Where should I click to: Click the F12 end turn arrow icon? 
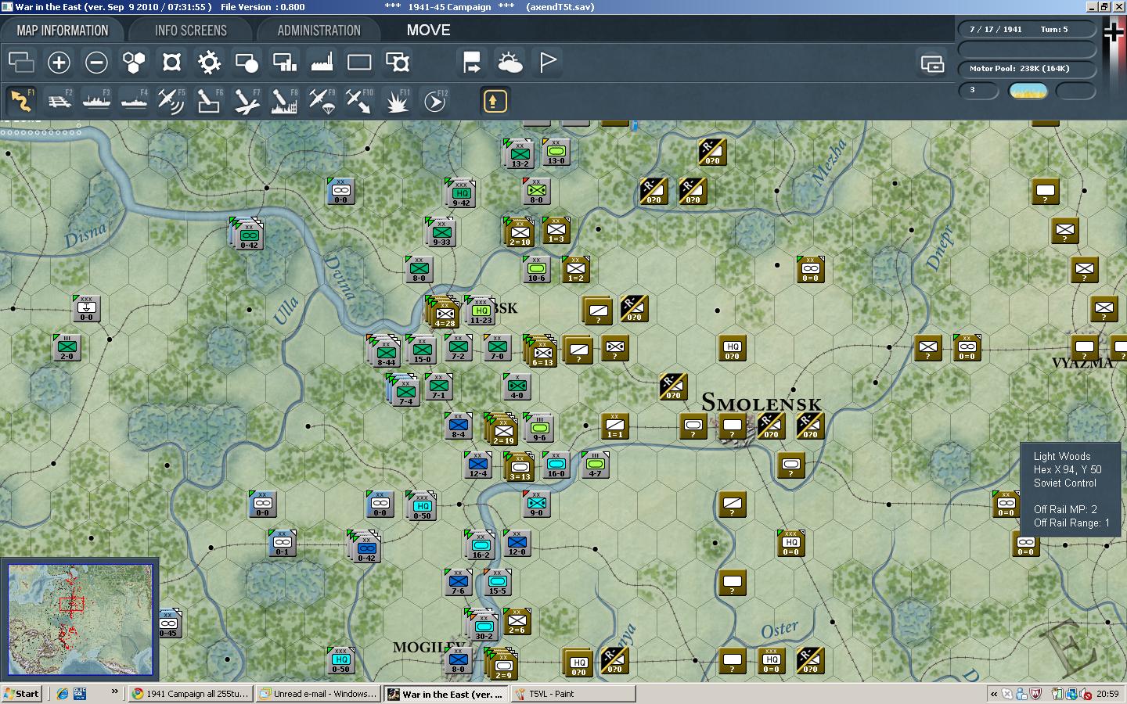[x=434, y=101]
